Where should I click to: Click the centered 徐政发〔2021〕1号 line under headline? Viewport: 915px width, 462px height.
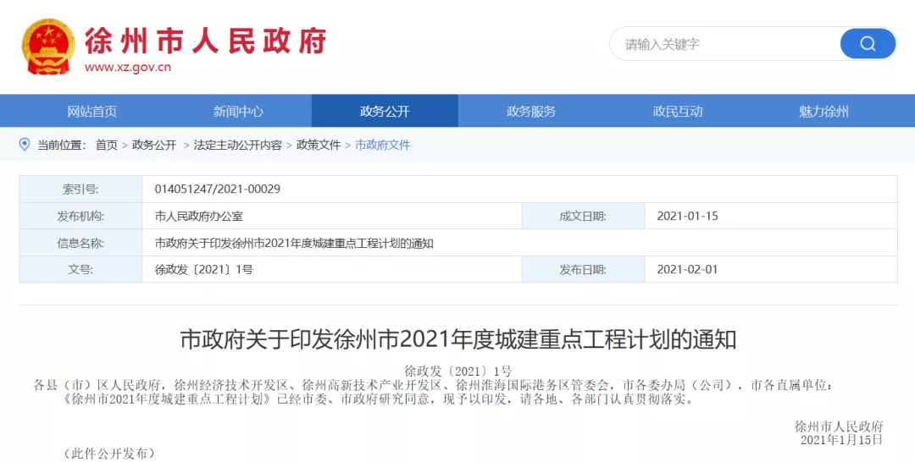(x=458, y=371)
